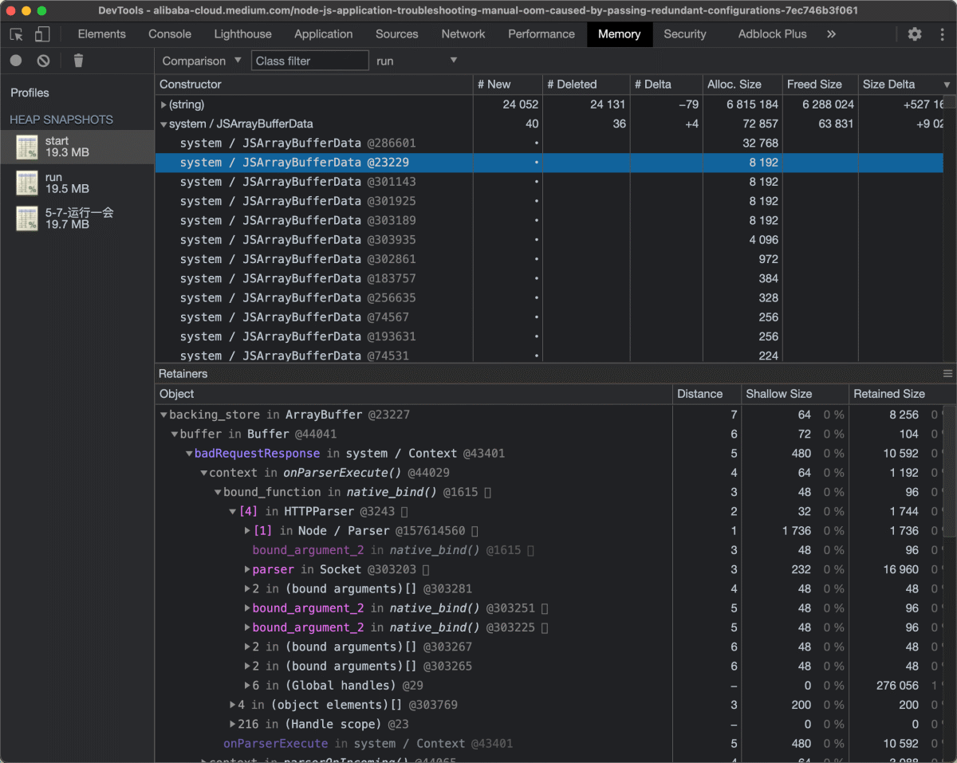Toggle the device toolbar icon
Screen dimensions: 957x763
tap(42, 34)
